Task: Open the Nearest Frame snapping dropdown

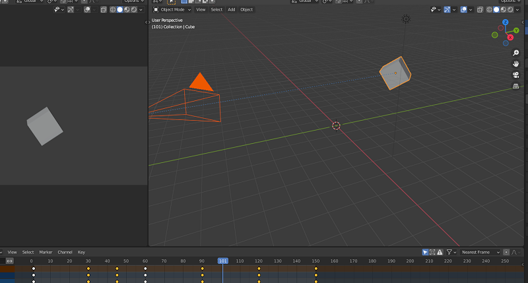Action: coord(480,252)
